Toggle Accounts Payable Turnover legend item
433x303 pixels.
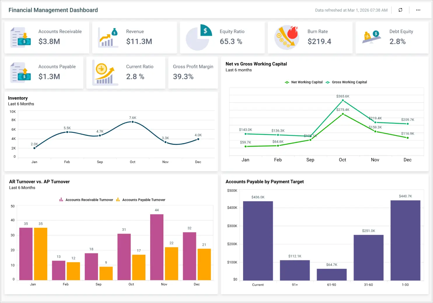click(141, 200)
